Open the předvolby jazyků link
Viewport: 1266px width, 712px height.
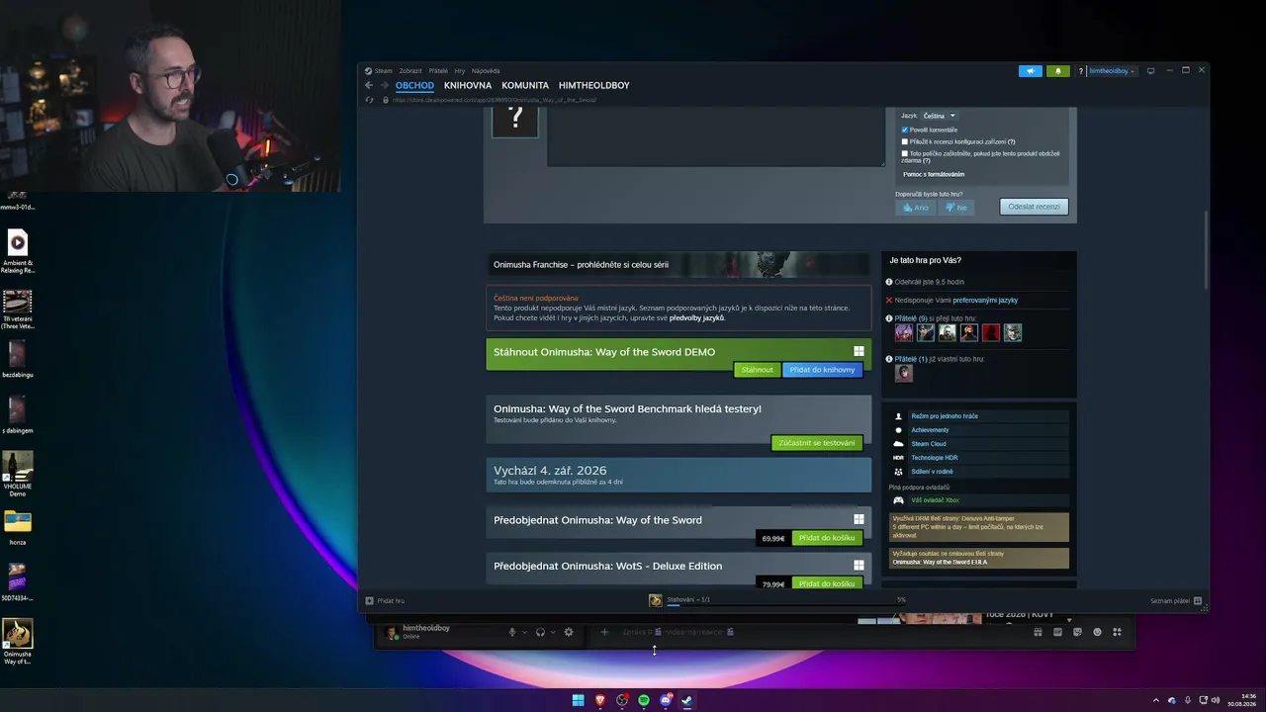click(697, 317)
